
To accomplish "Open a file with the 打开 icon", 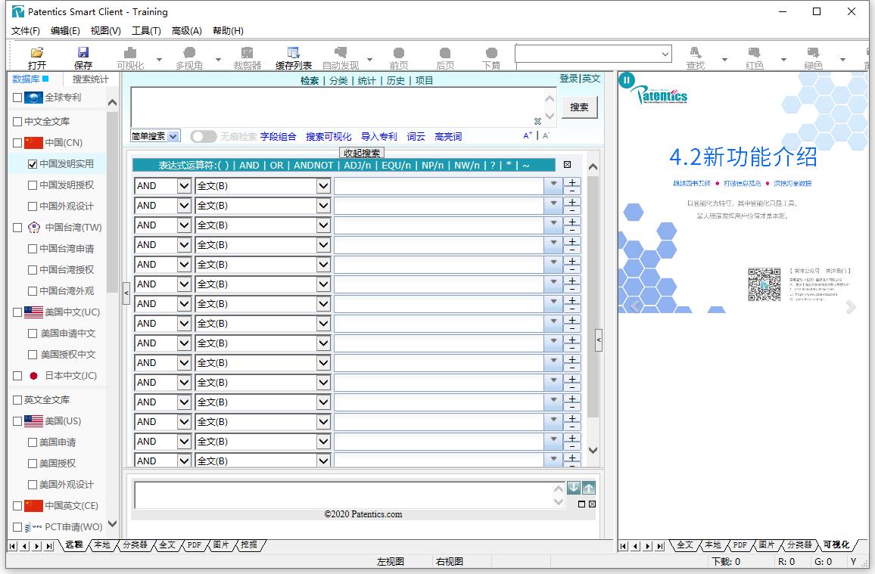I will coord(36,54).
